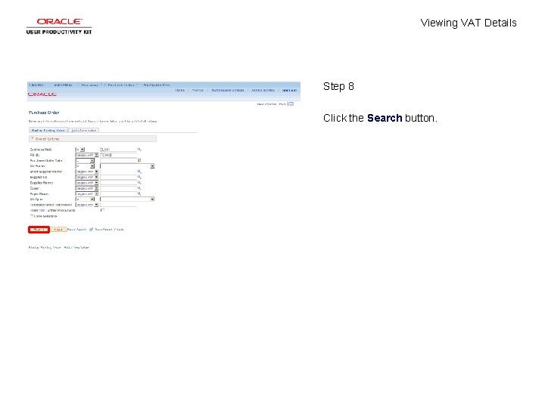
Task: Open the Help link
Action: 282,104
